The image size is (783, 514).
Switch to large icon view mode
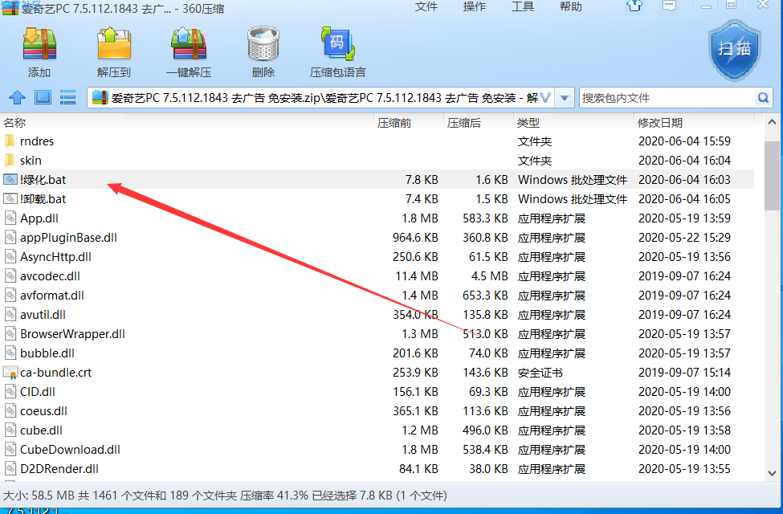click(x=43, y=97)
